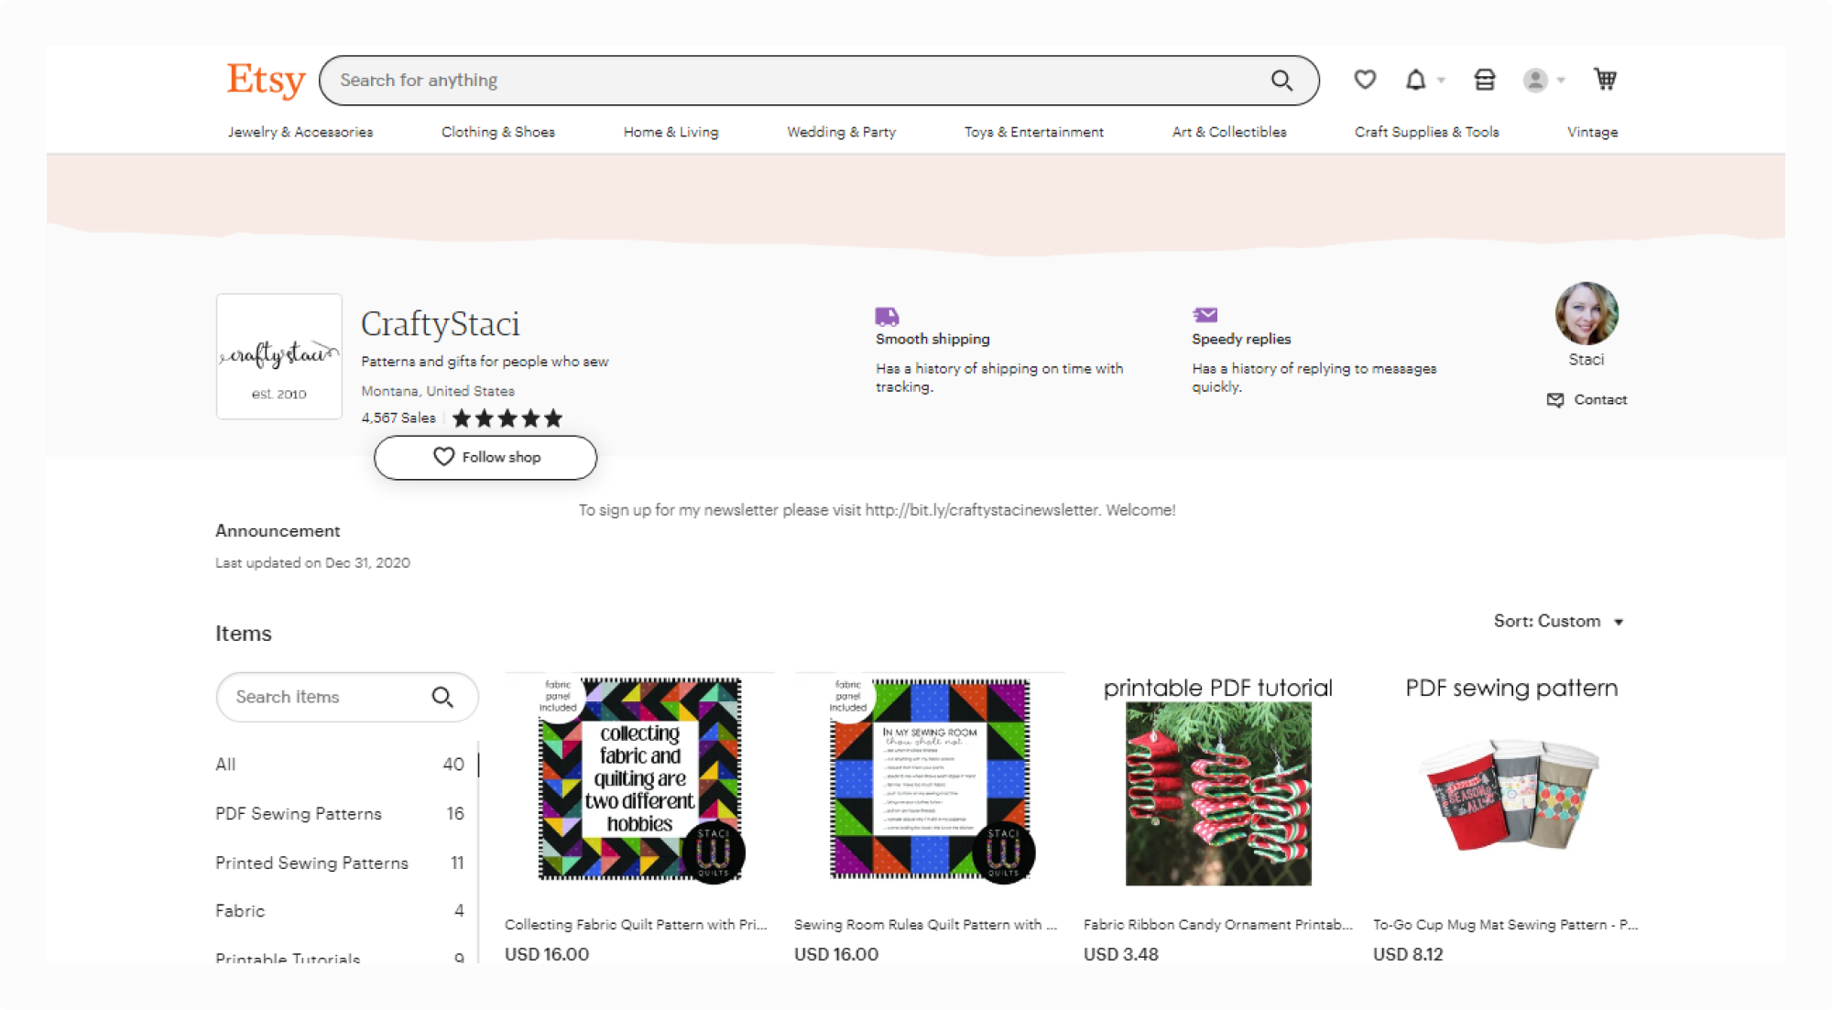The image size is (1832, 1010).
Task: Open Toys & Entertainment category menu
Action: point(1034,132)
